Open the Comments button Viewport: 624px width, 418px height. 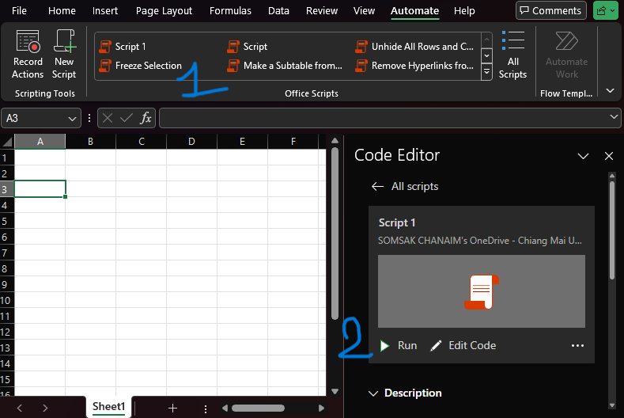[551, 11]
